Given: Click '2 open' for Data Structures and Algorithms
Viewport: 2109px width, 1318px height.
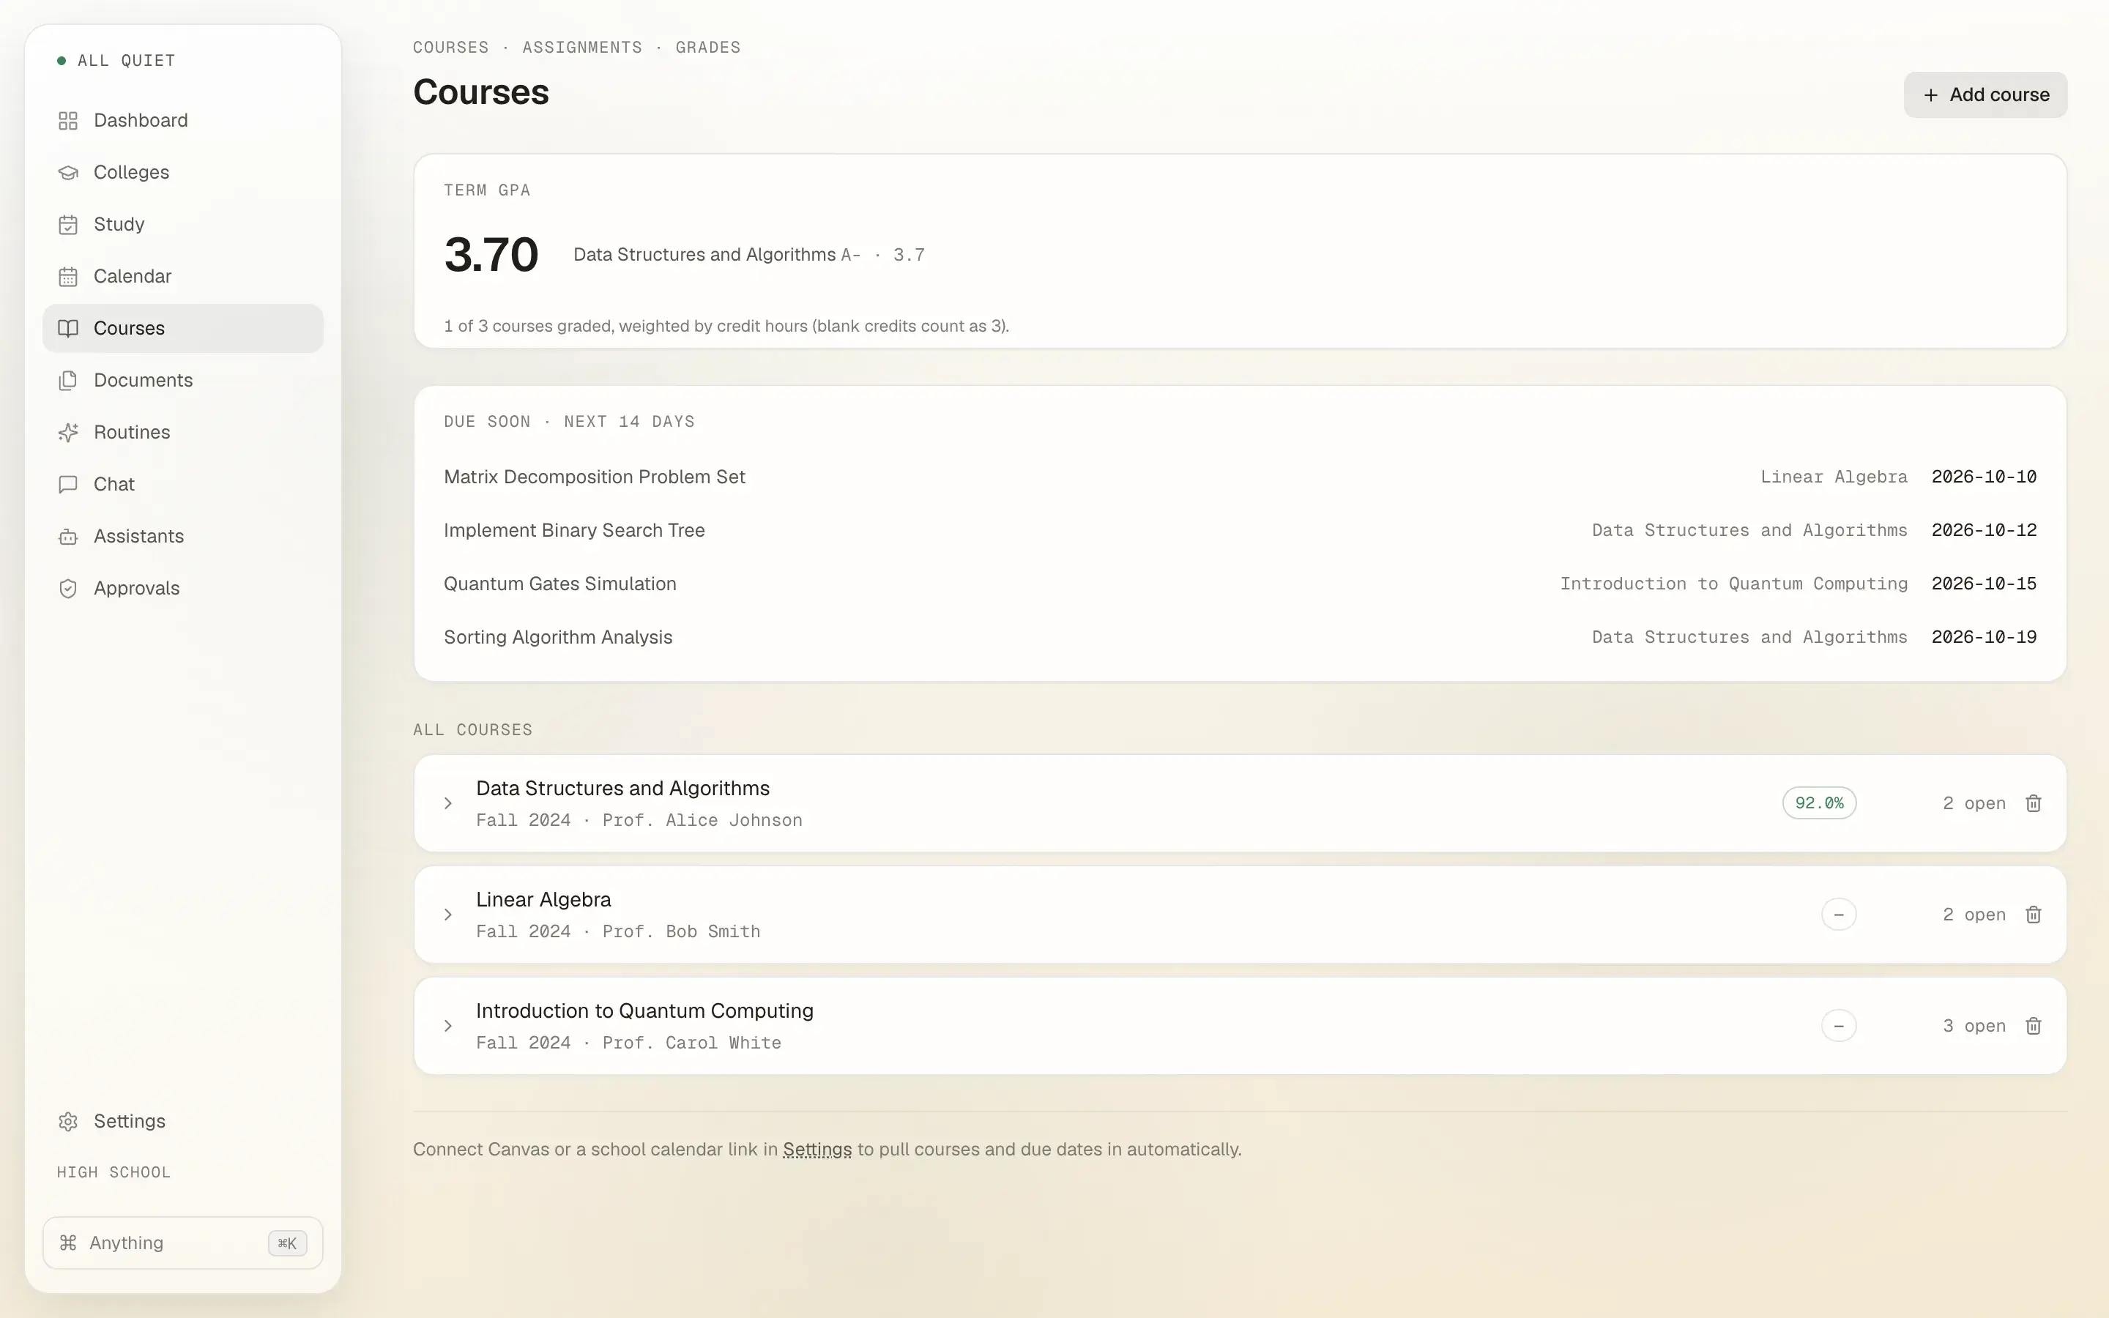Looking at the screenshot, I should coord(1974,803).
